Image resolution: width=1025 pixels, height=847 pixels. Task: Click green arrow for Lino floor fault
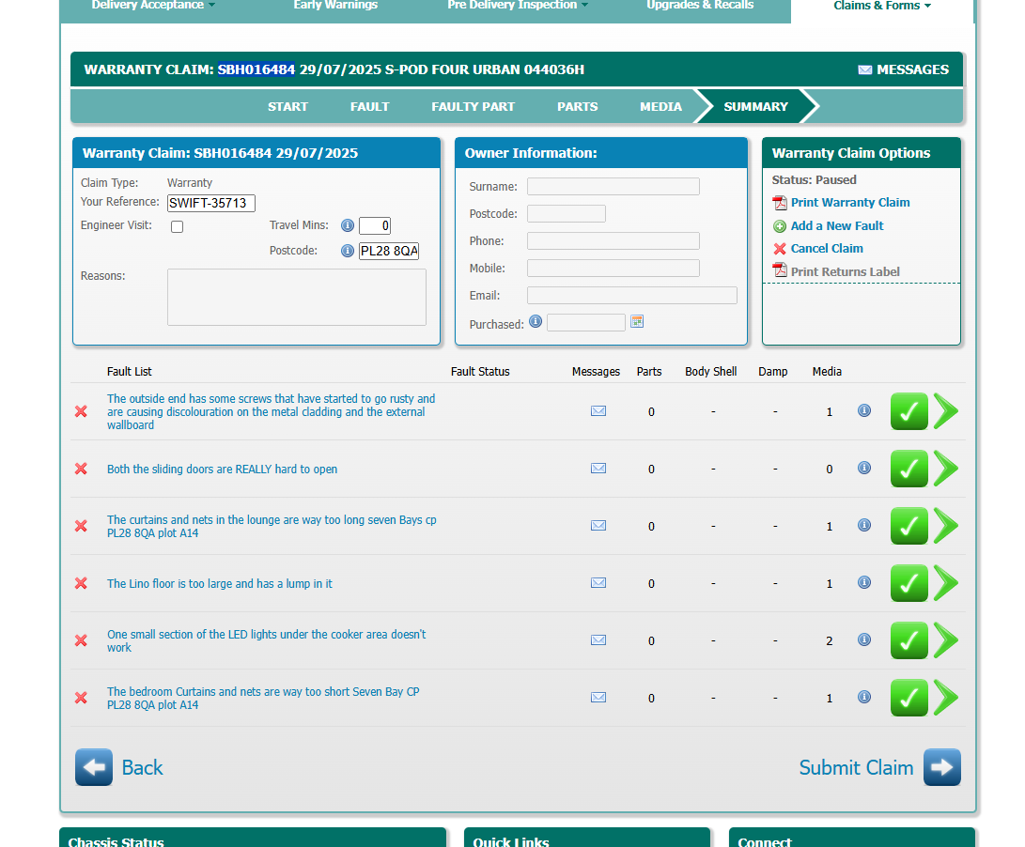point(946,583)
